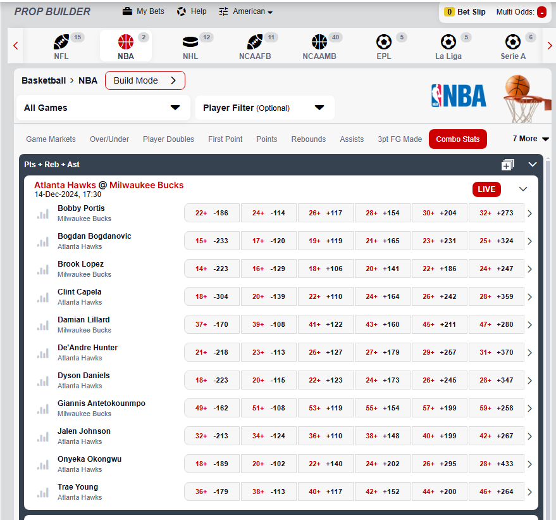Switch to the Rebounds tab

309,139
